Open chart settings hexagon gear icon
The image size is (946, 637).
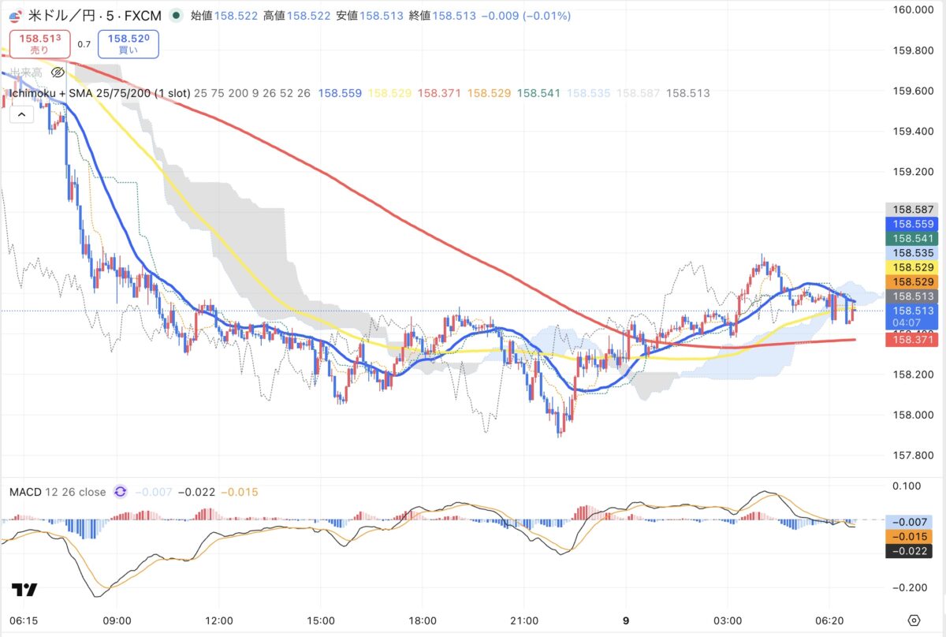pyautogui.click(x=914, y=620)
